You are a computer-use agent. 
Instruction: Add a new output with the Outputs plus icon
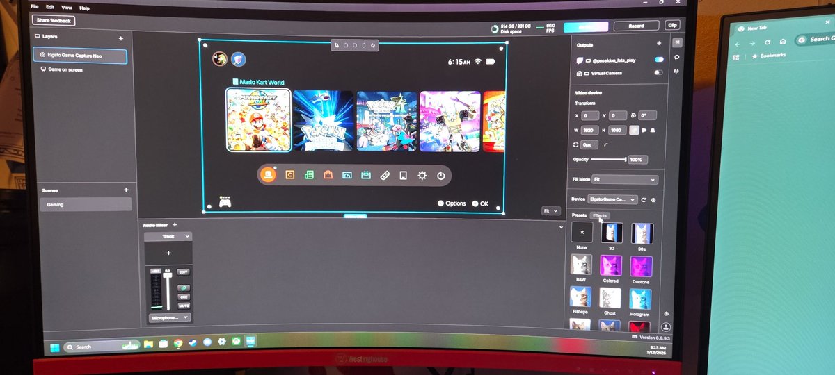[x=659, y=43]
